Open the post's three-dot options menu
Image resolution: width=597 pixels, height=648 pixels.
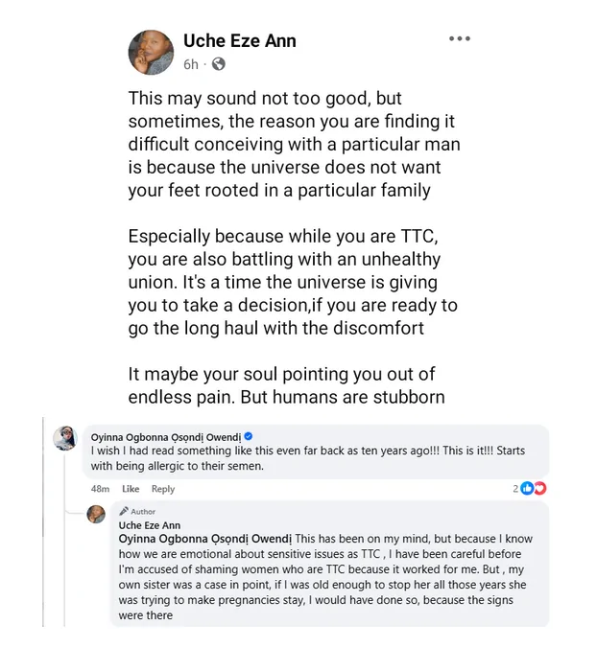pyautogui.click(x=460, y=39)
